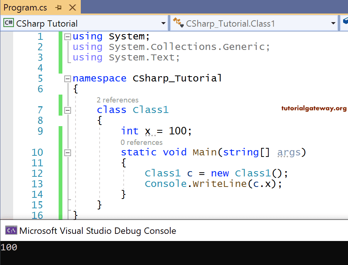Click the 100 output in the debug console
348x265 pixels.
[9, 247]
